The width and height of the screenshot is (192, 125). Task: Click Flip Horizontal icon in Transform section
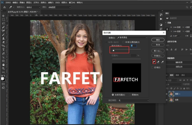pyautogui.click(x=187, y=36)
